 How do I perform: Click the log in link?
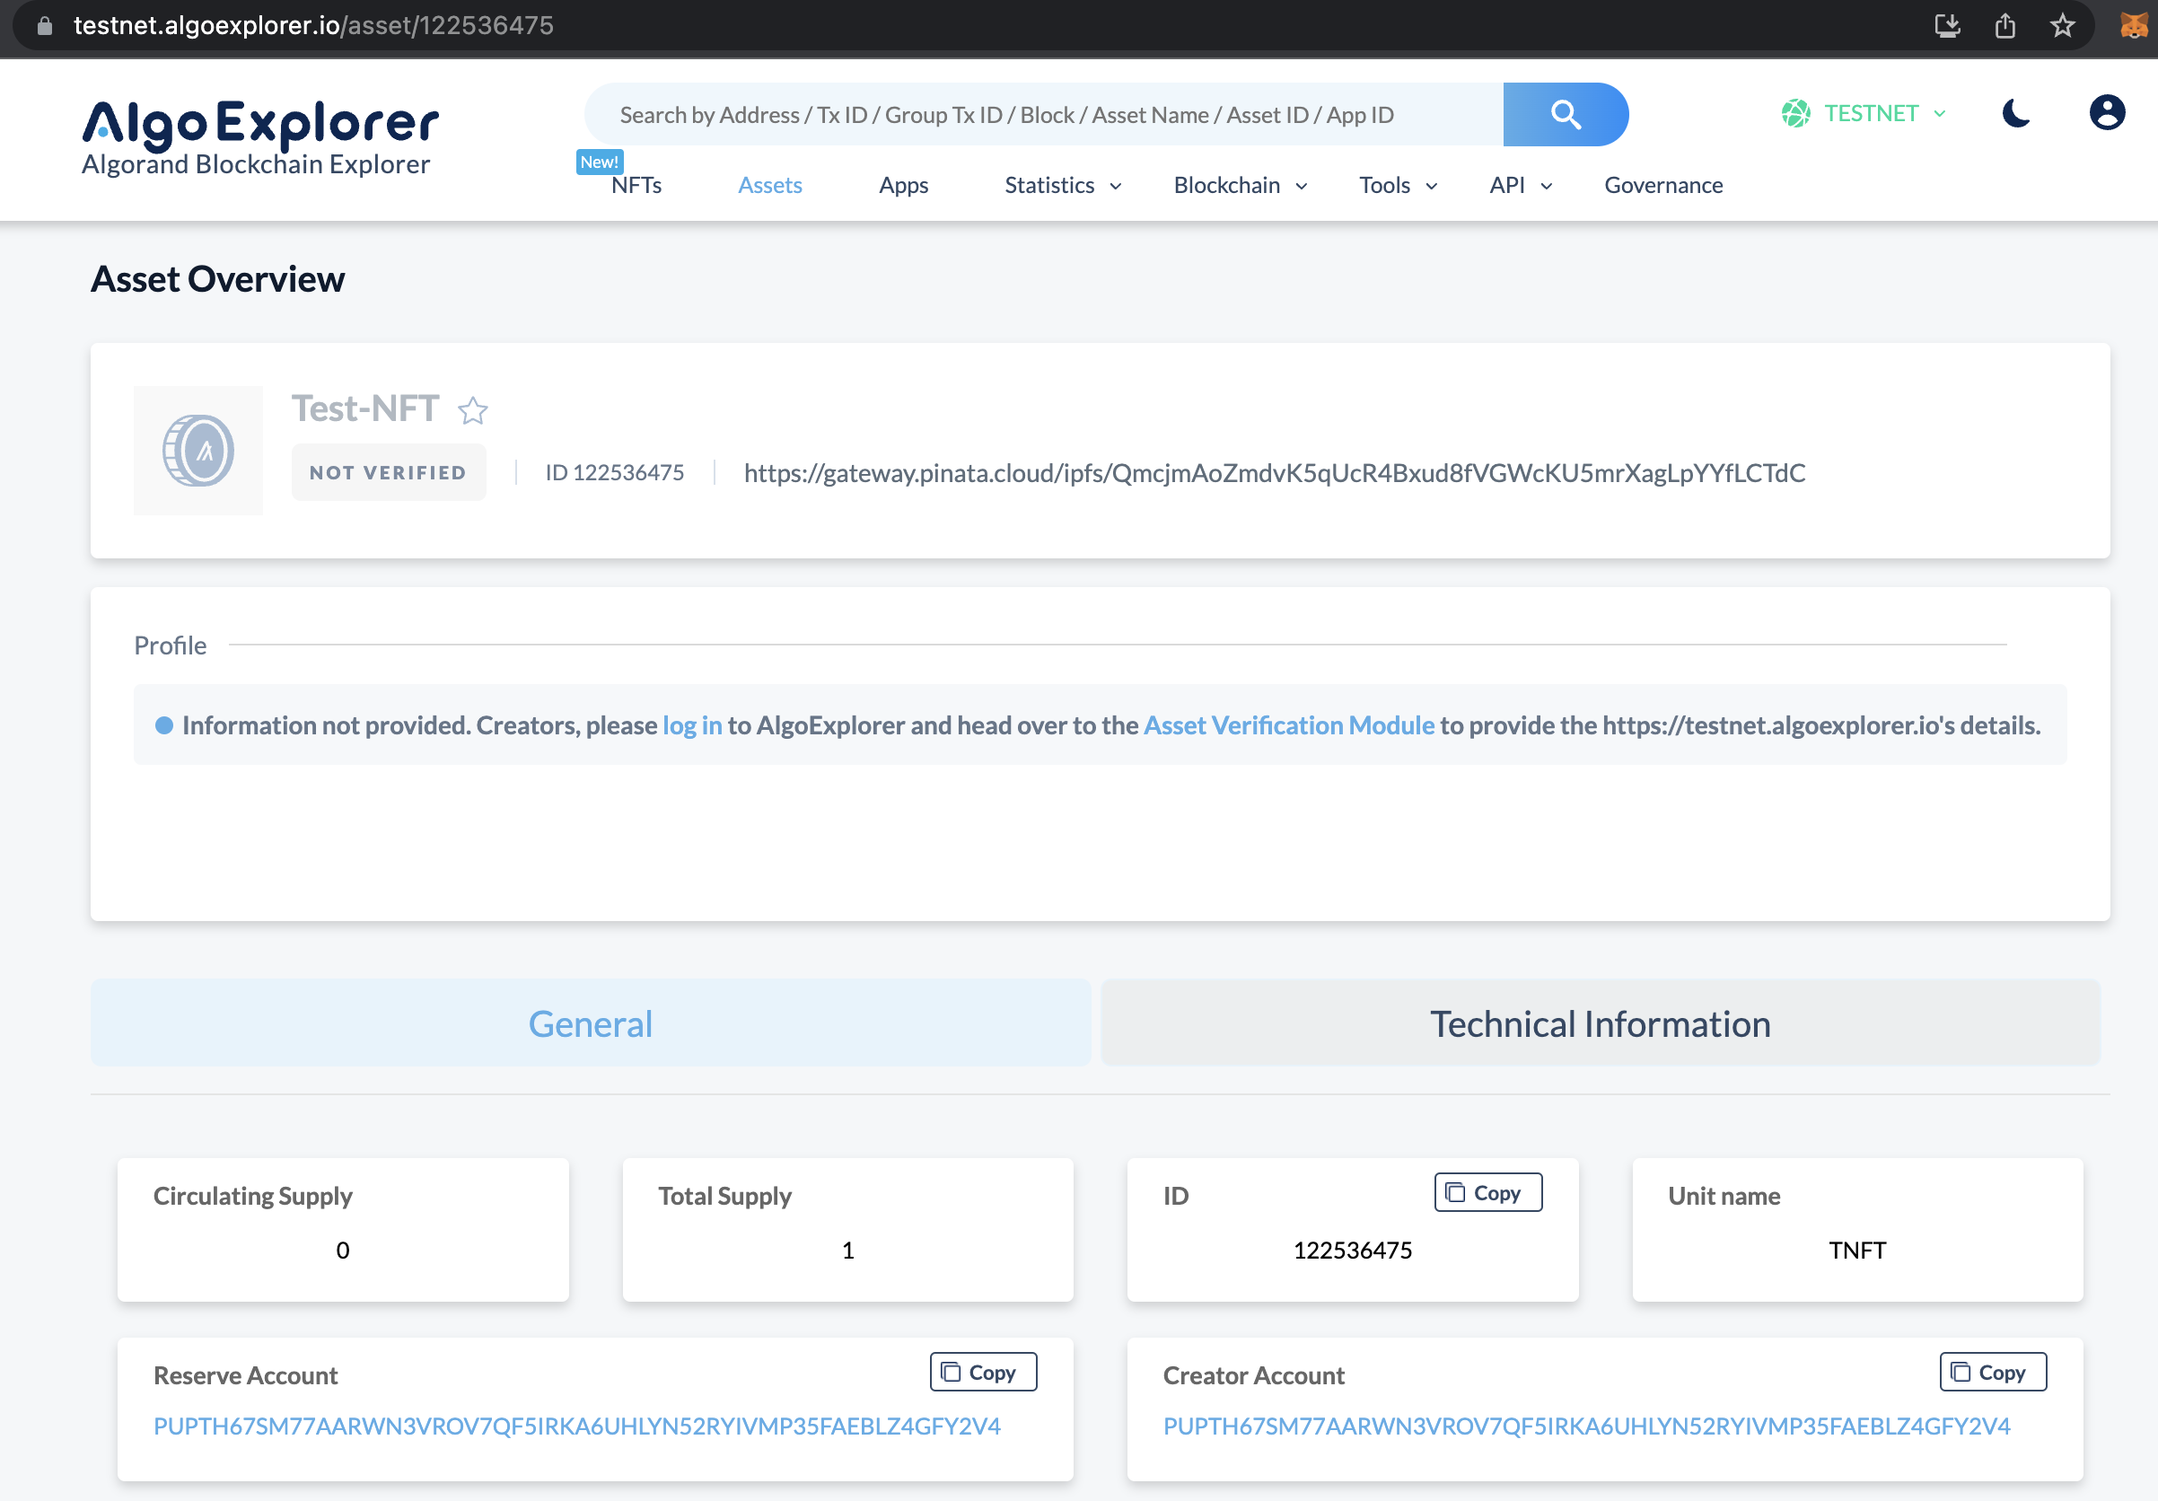click(x=692, y=724)
